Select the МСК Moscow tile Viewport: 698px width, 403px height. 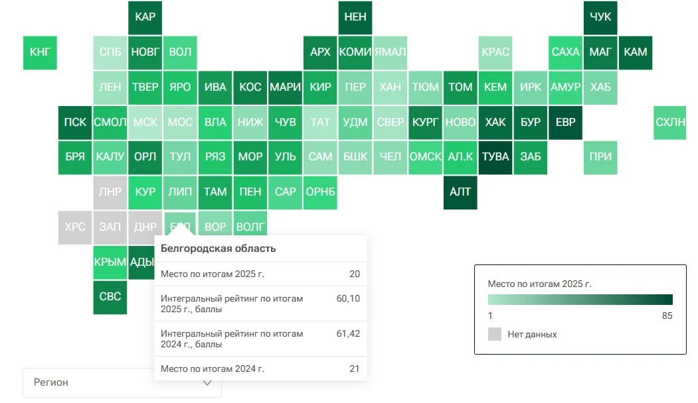(145, 122)
